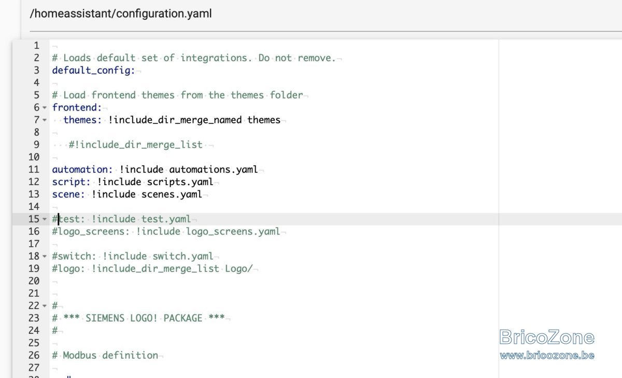
Task: Select line number 11 in gutter
Action: click(34, 170)
